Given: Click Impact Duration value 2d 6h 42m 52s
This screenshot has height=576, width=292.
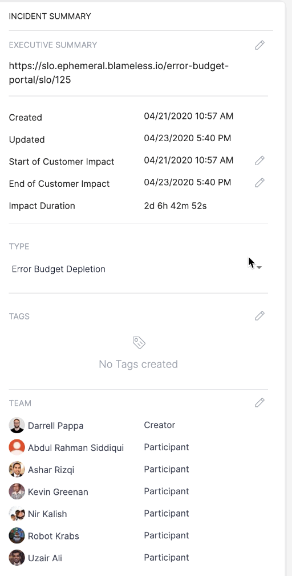Looking at the screenshot, I should click(x=175, y=206).
